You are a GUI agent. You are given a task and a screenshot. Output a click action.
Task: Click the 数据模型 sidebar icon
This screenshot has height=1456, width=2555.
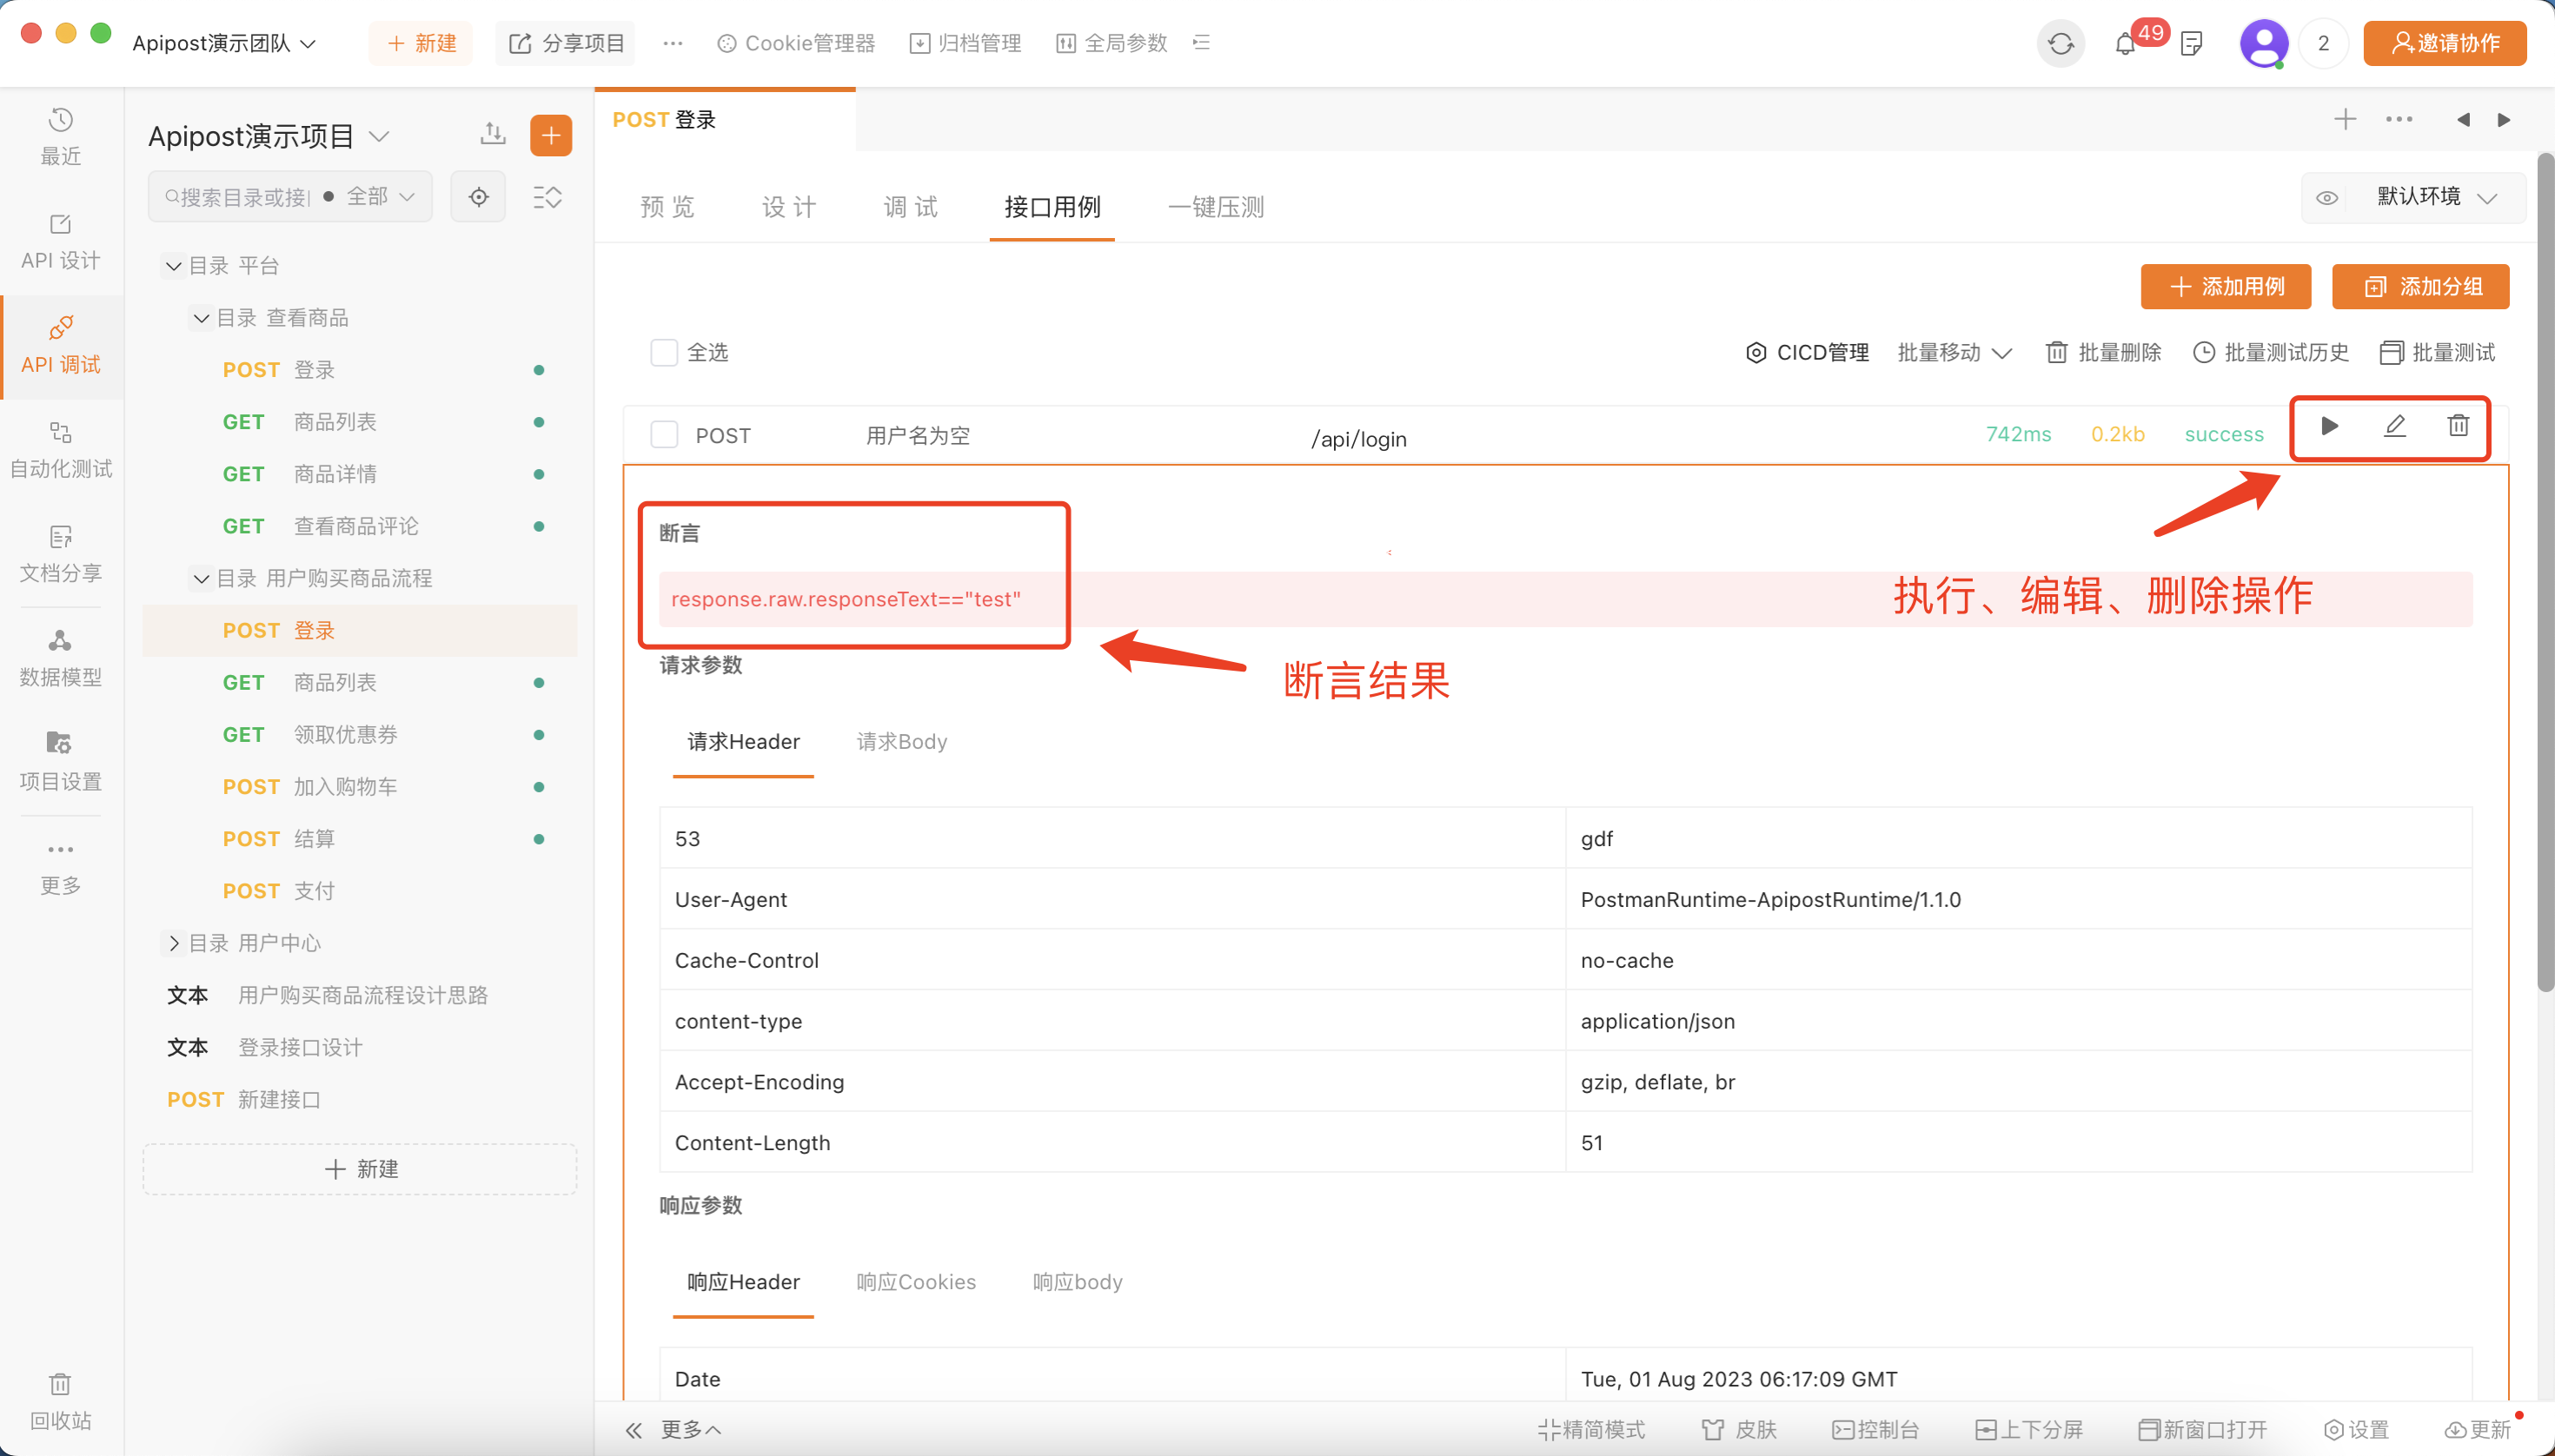click(x=62, y=656)
